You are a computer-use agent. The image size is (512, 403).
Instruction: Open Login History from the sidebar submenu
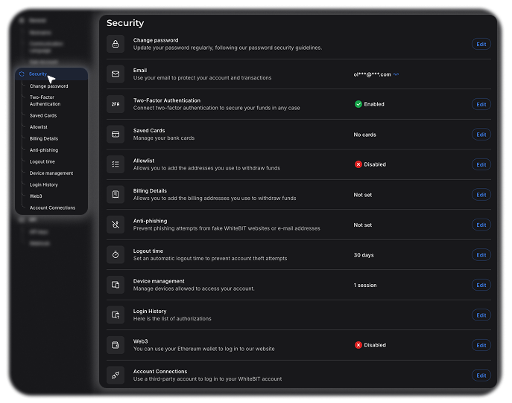pos(43,184)
